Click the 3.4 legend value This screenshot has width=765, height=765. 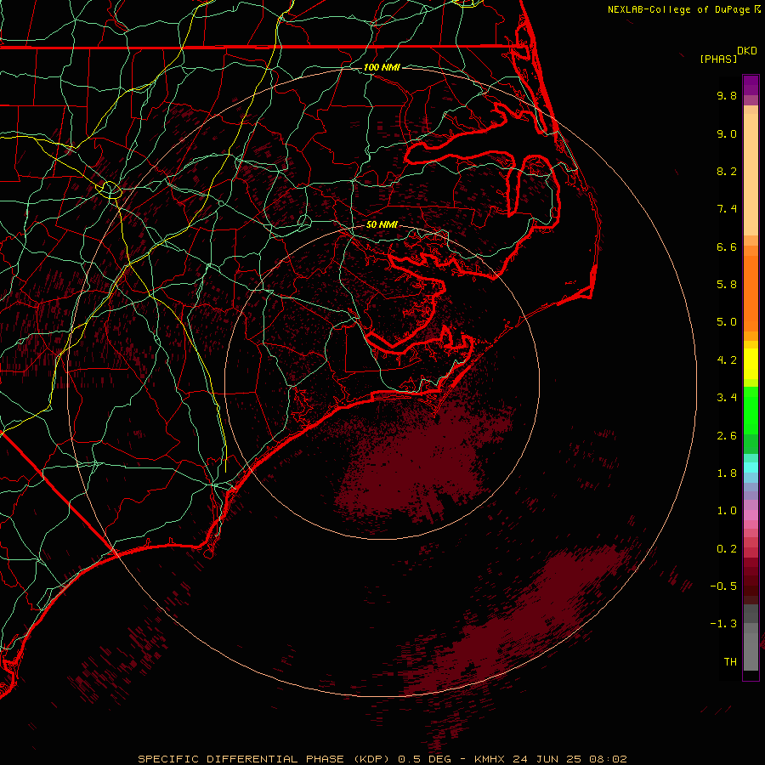(727, 398)
